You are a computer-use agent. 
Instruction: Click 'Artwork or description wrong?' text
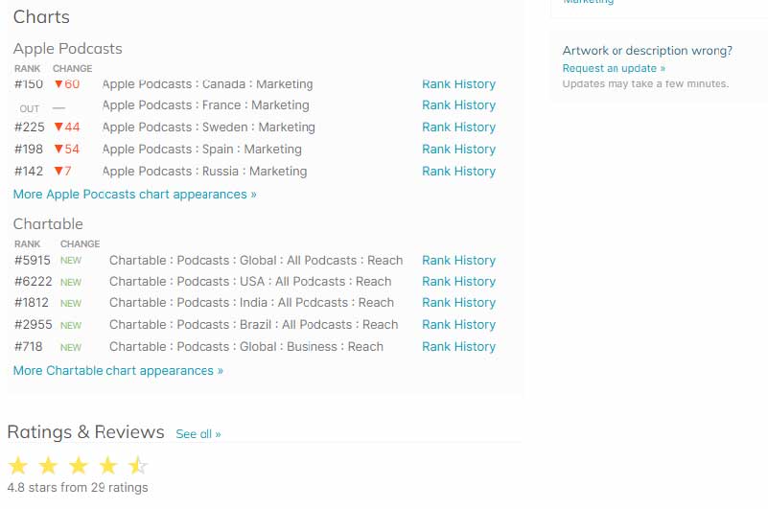(x=647, y=51)
